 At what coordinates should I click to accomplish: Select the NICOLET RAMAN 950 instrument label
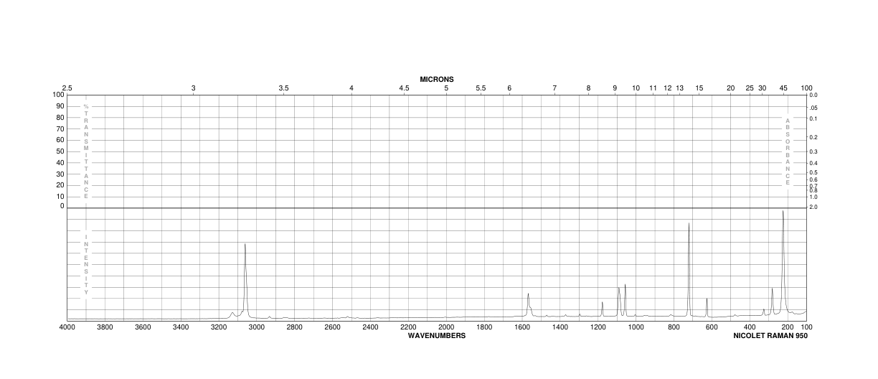(770, 335)
